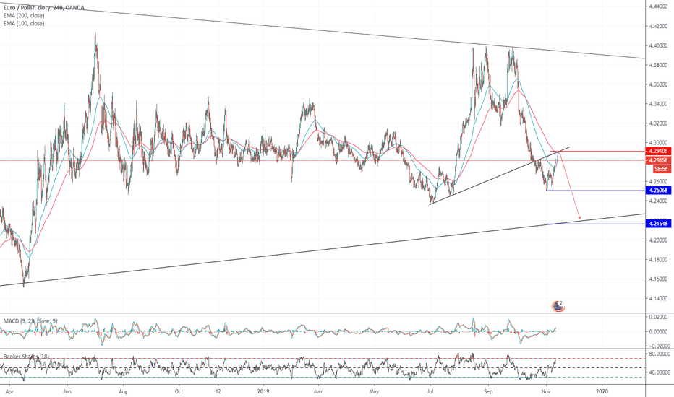Click the red projection arrow tip

(x=579, y=218)
